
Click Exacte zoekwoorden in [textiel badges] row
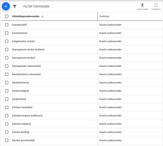pos(110,91)
